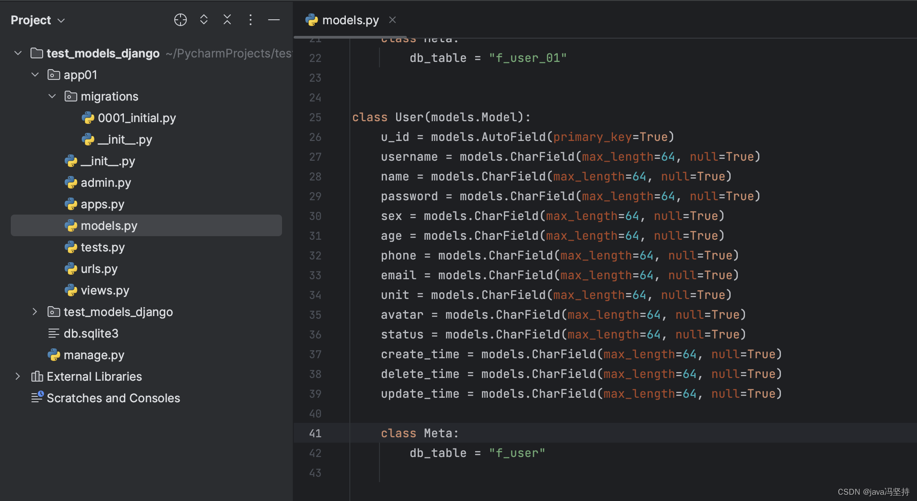
Task: Click the Collapse All icon in Project panel
Action: pos(227,20)
